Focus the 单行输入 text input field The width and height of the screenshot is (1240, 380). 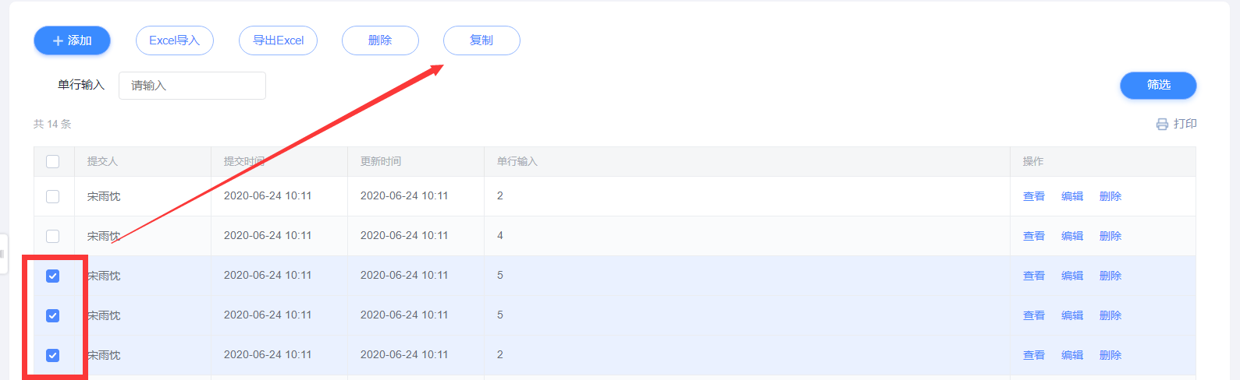192,86
